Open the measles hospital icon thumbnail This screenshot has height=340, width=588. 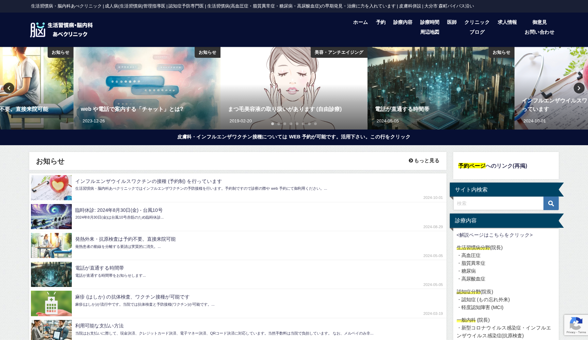pyautogui.click(x=51, y=303)
